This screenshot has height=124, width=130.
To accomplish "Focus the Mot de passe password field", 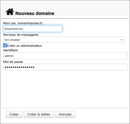I will (x=65, y=67).
